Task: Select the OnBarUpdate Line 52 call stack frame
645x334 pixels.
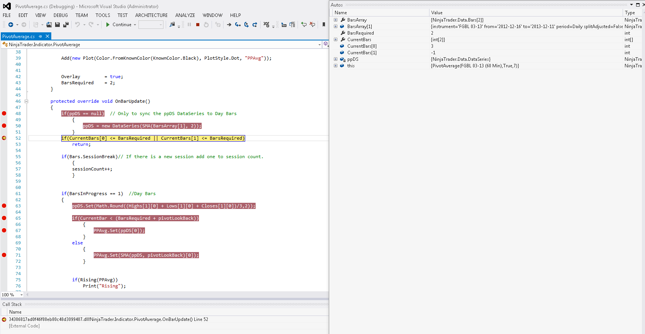Action: coord(108,319)
